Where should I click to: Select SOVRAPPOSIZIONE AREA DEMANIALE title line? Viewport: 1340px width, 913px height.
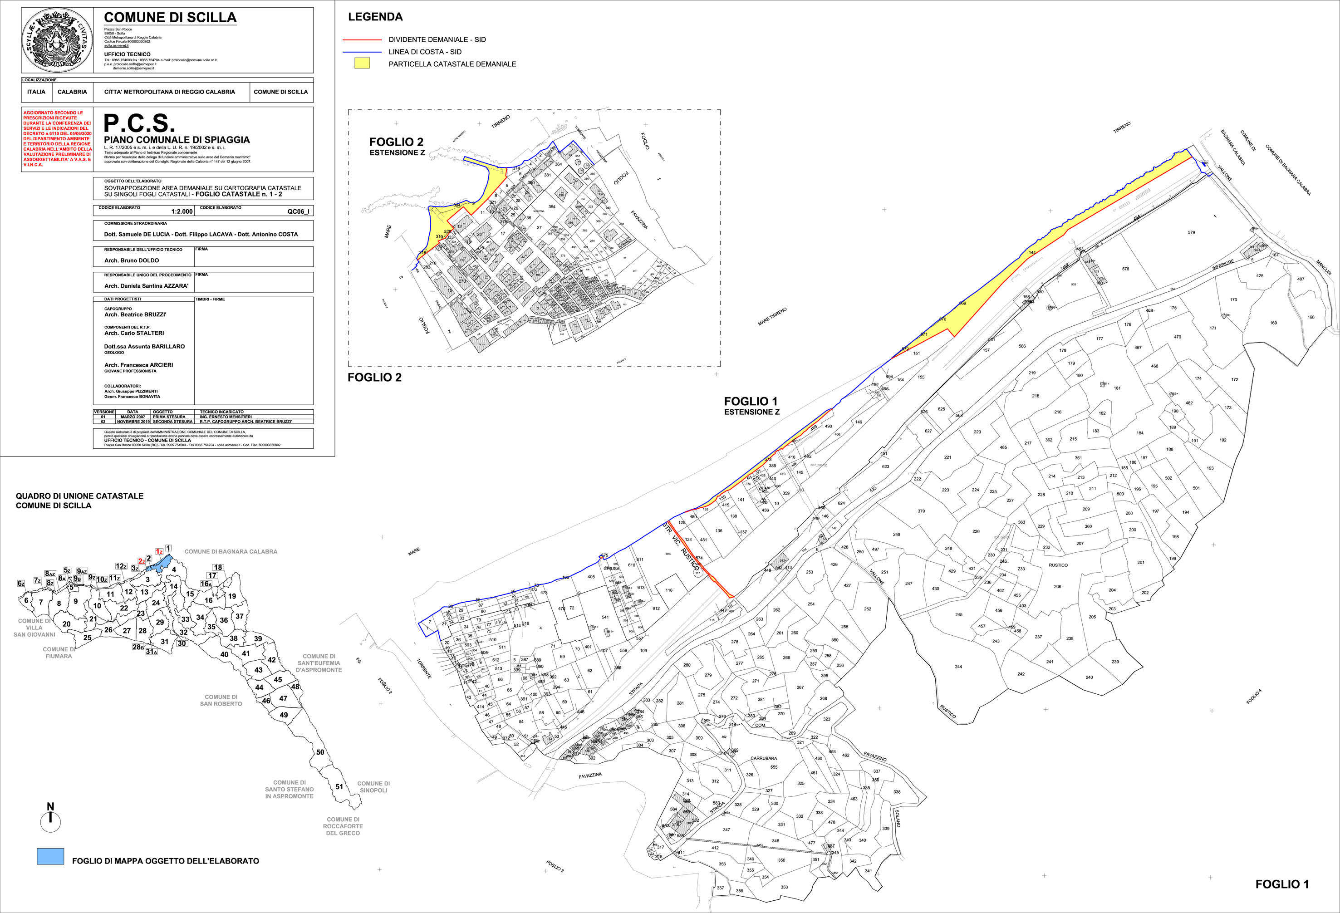[202, 188]
